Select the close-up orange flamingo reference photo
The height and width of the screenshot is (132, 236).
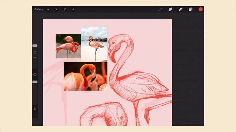pyautogui.click(x=86, y=76)
